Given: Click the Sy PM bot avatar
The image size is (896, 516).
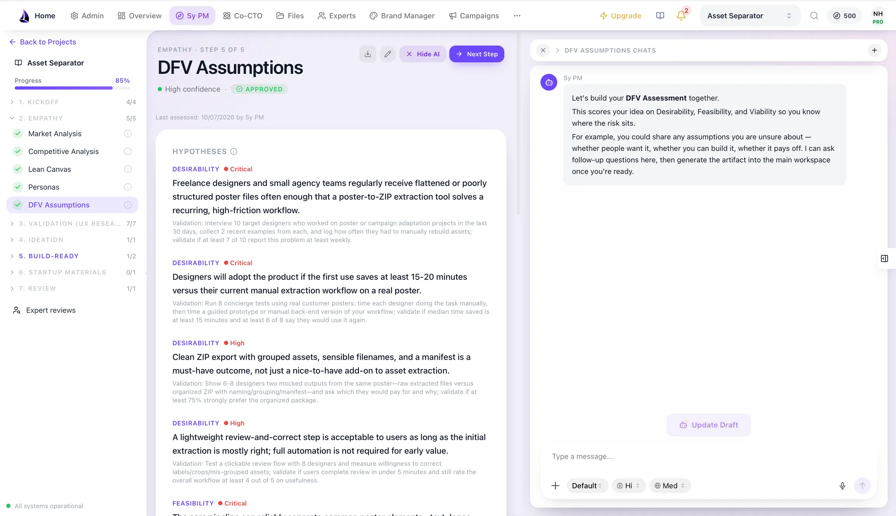Looking at the screenshot, I should [549, 82].
